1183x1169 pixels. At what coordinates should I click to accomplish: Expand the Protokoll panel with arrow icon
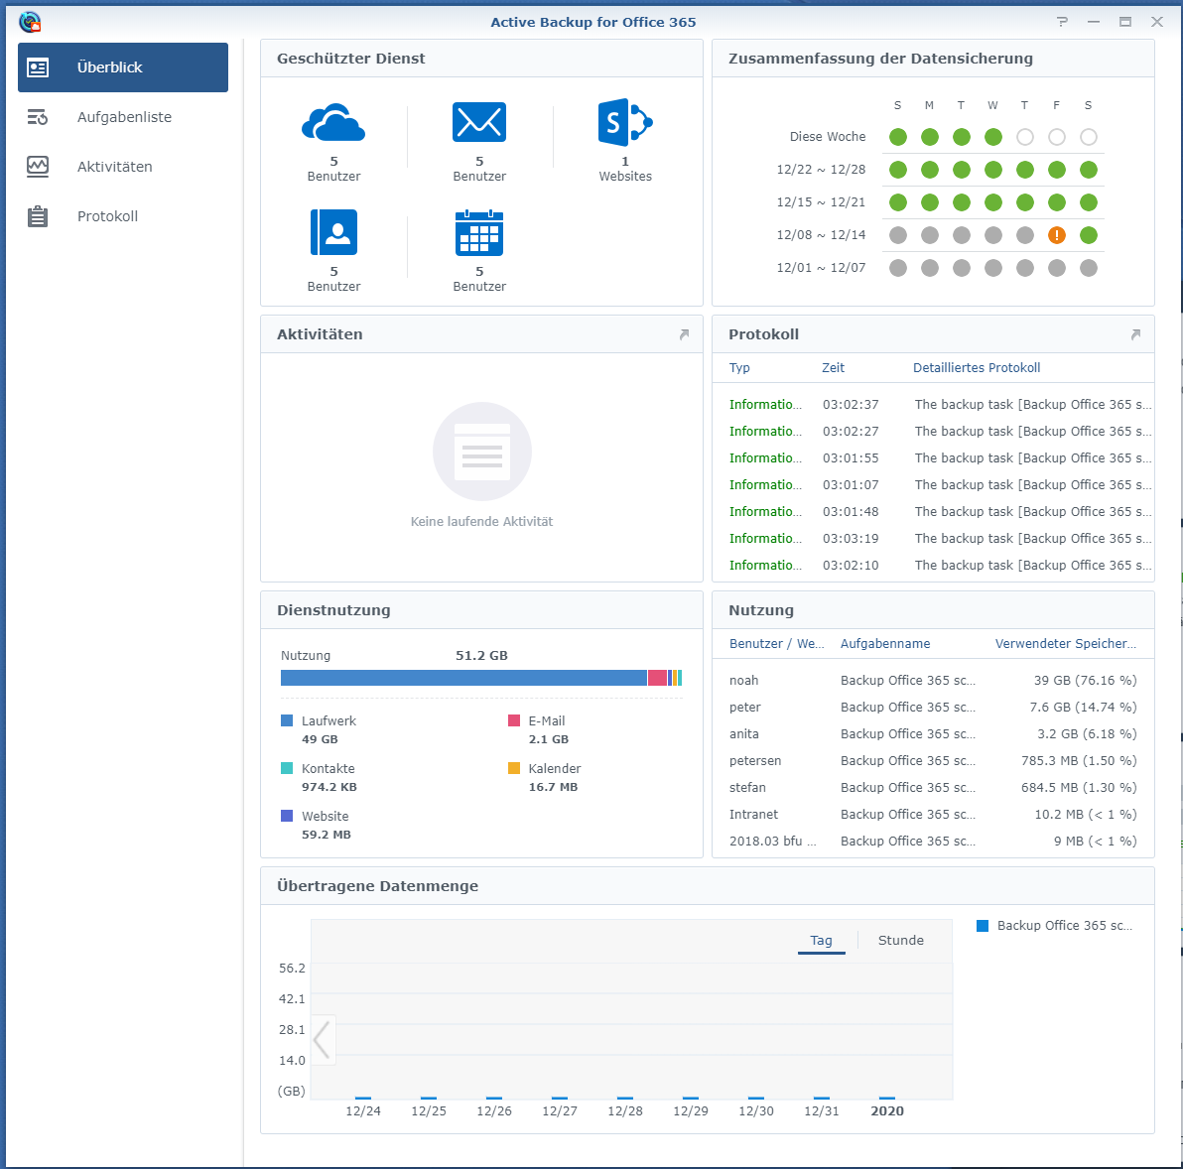1135,334
